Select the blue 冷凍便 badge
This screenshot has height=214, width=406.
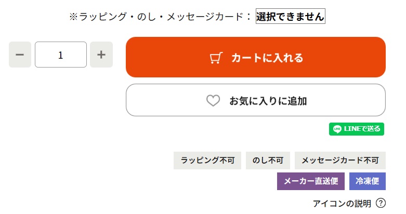tap(367, 181)
